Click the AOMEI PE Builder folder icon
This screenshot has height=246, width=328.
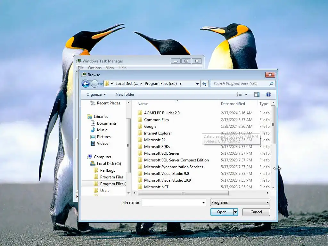[x=140, y=113]
